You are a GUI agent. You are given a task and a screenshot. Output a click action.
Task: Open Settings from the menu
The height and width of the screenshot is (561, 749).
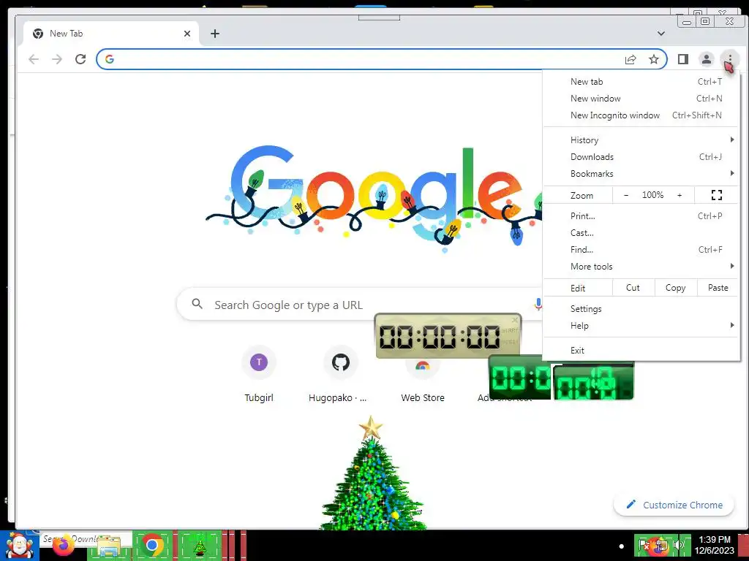tap(641, 309)
